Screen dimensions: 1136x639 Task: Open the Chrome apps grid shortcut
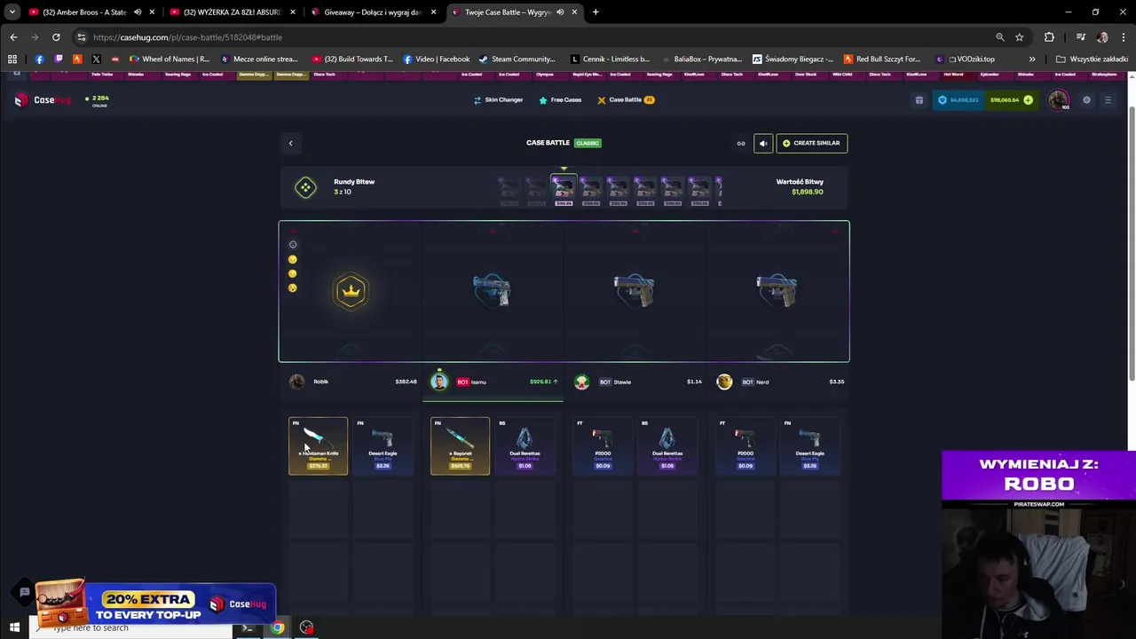click(x=12, y=59)
